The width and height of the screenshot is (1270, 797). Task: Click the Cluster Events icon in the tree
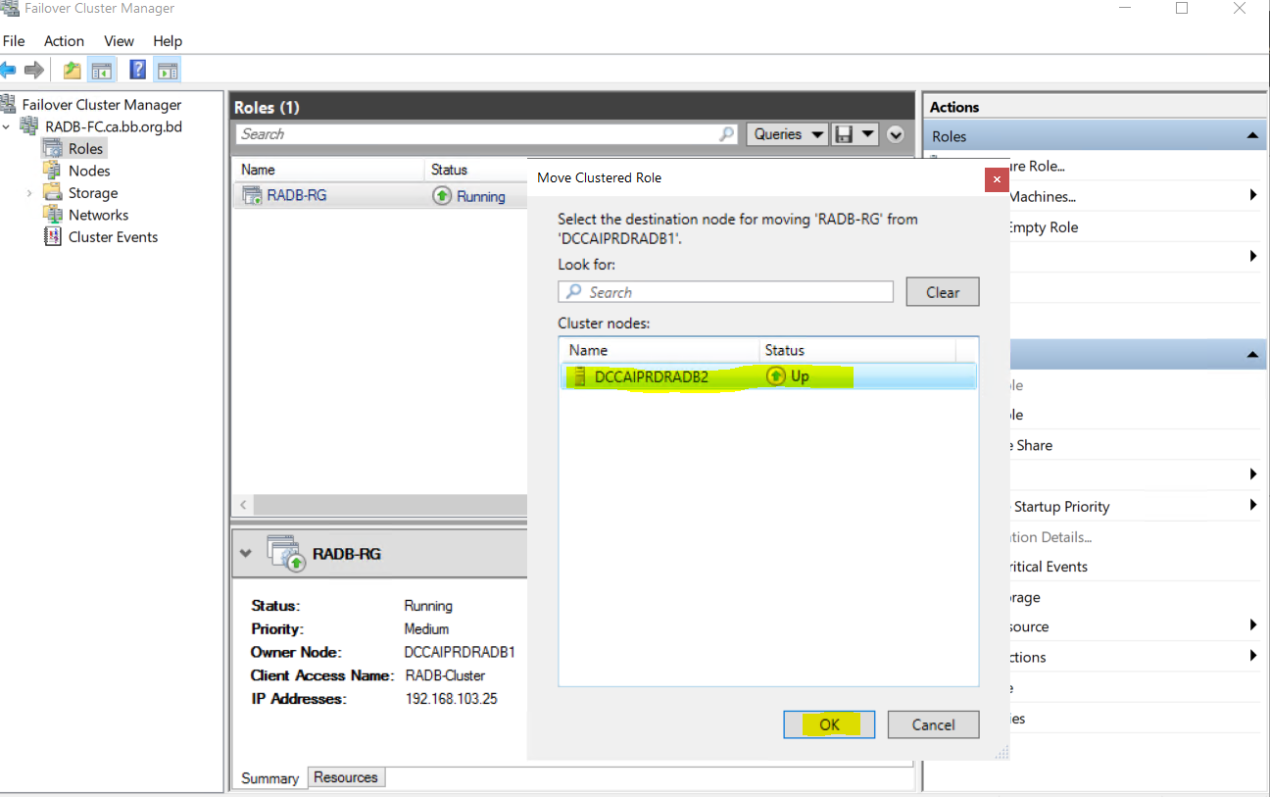point(53,236)
